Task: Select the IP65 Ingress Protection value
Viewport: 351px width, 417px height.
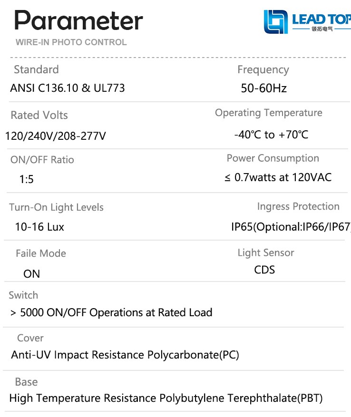Action: pyautogui.click(x=291, y=227)
